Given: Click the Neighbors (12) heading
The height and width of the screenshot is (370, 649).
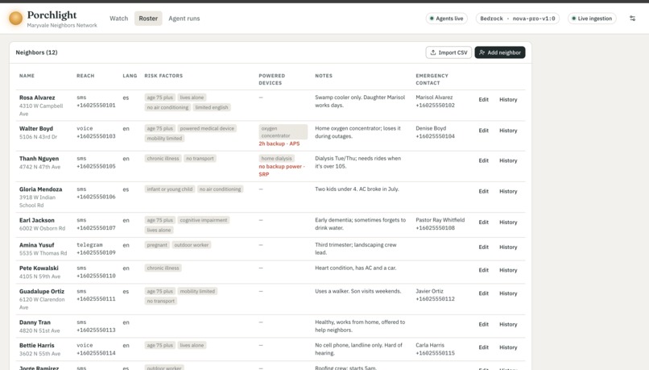Looking at the screenshot, I should click(x=36, y=52).
